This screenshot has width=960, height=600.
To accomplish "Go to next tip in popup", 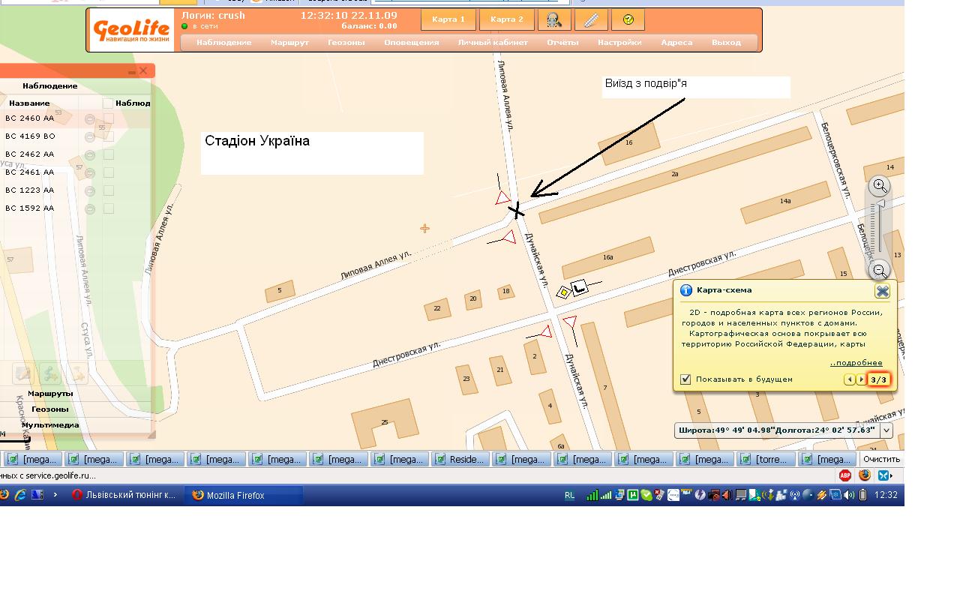I will [860, 379].
